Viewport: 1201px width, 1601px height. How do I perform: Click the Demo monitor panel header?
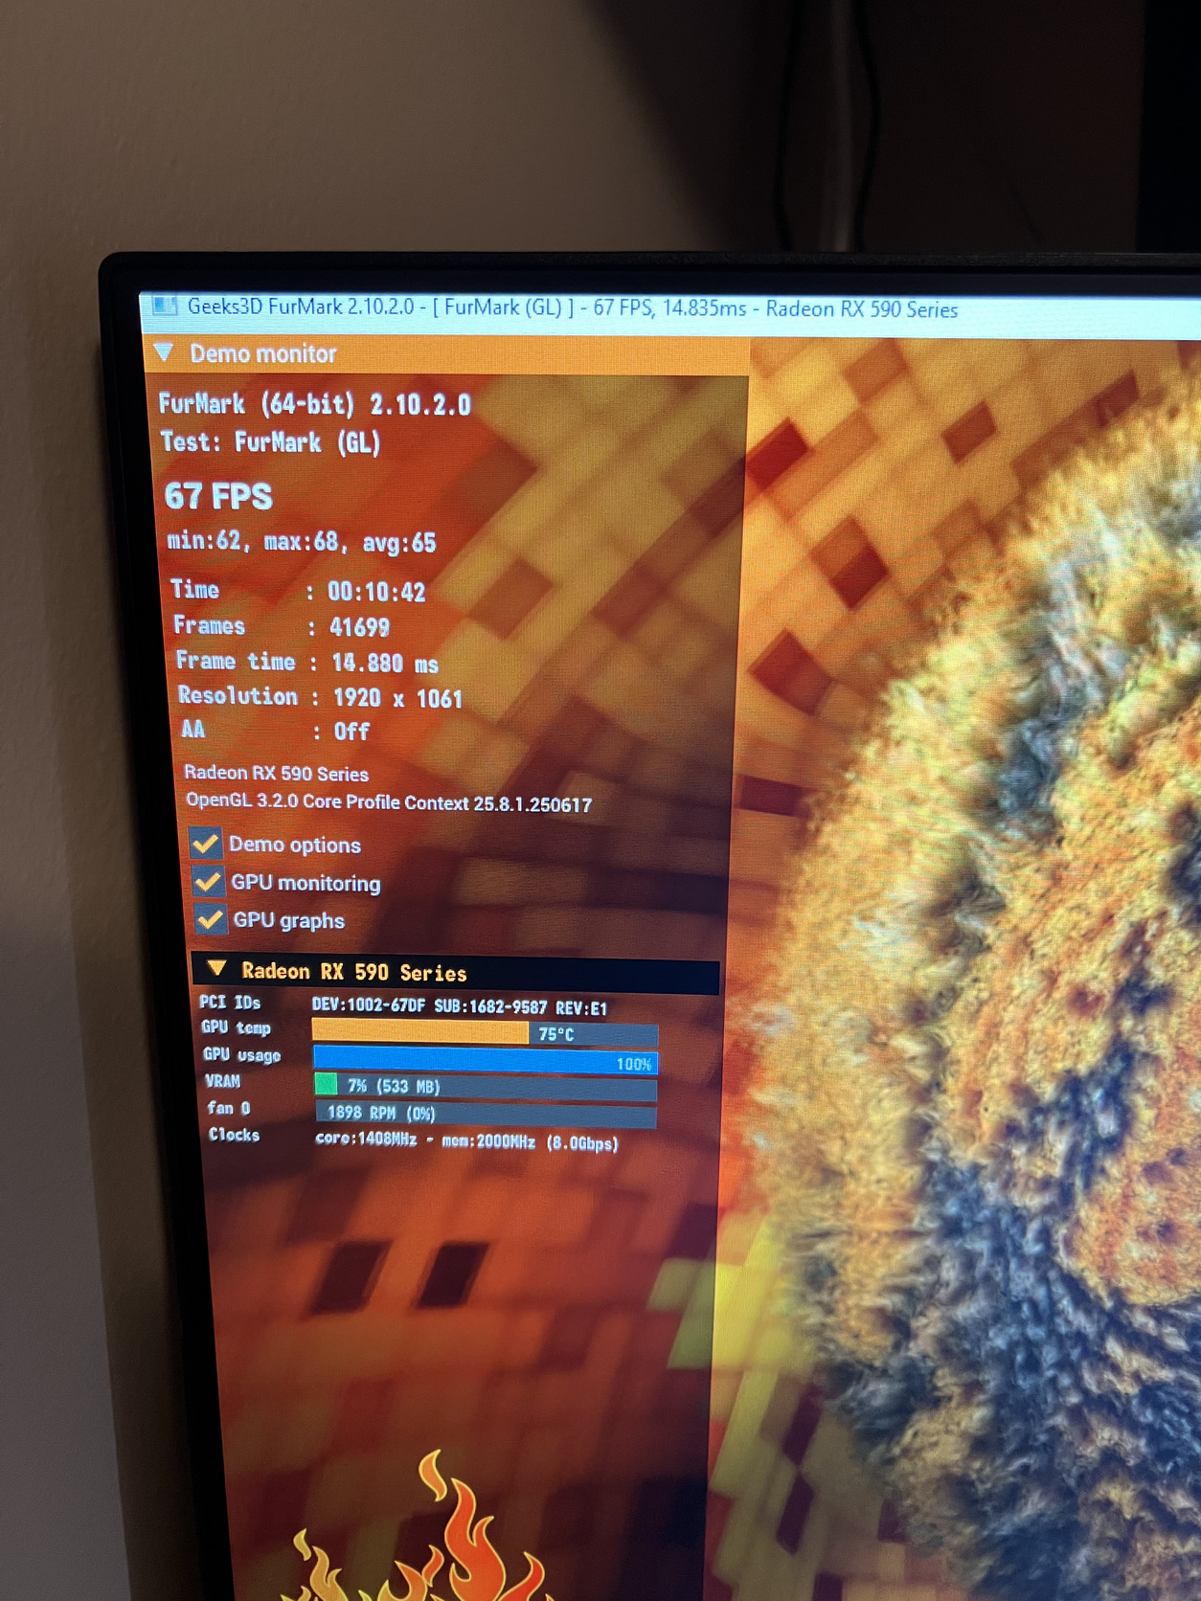click(x=446, y=354)
